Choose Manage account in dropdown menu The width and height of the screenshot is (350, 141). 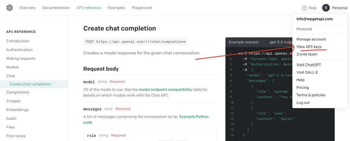(311, 39)
